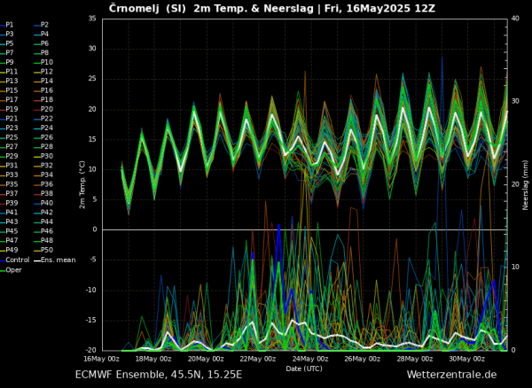The image size is (532, 388).
Task: Click the P36 legend label
Action: pyautogui.click(x=43, y=184)
